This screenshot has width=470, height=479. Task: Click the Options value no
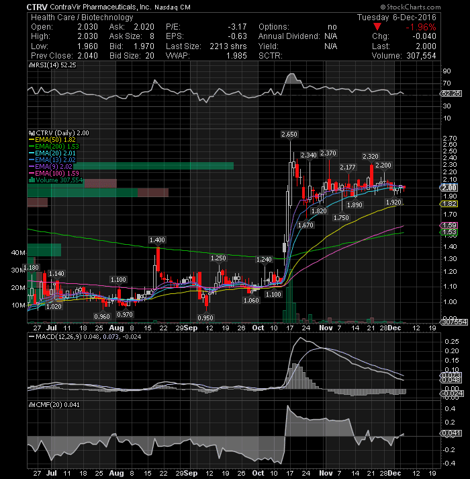coord(332,27)
